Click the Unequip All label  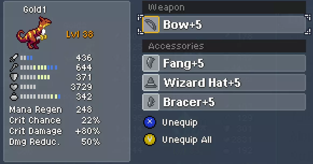pos(187,140)
